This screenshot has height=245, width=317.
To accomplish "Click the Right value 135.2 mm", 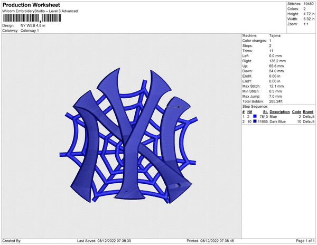I will pyautogui.click(x=277, y=61).
